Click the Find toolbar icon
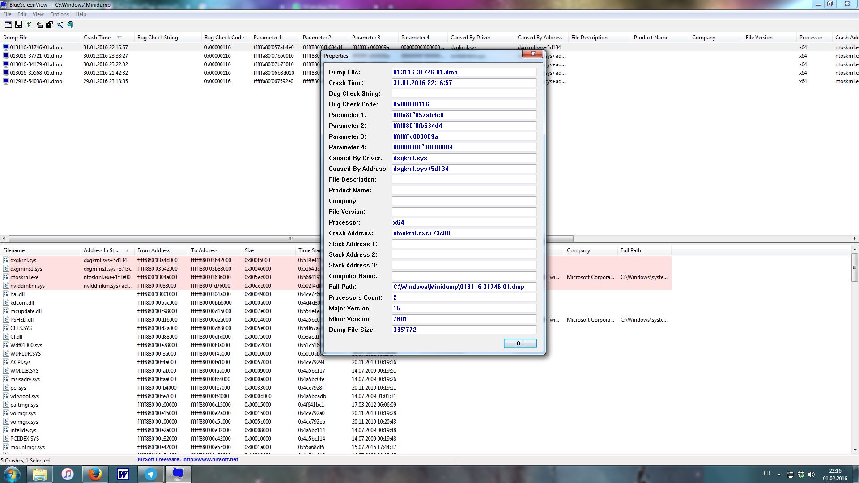 (x=60, y=25)
